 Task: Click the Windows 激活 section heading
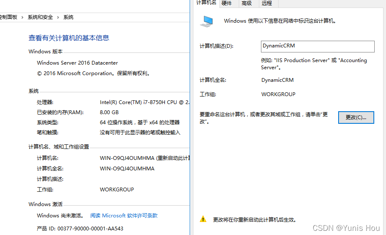(46, 204)
